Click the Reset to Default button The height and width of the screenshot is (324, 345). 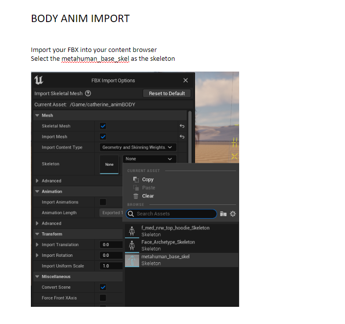[x=167, y=93]
